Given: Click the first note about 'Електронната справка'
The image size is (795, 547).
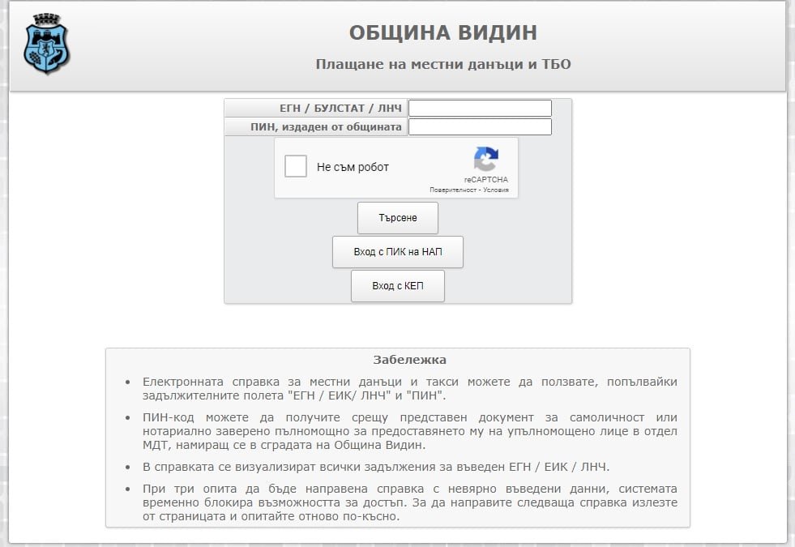Looking at the screenshot, I should (409, 388).
